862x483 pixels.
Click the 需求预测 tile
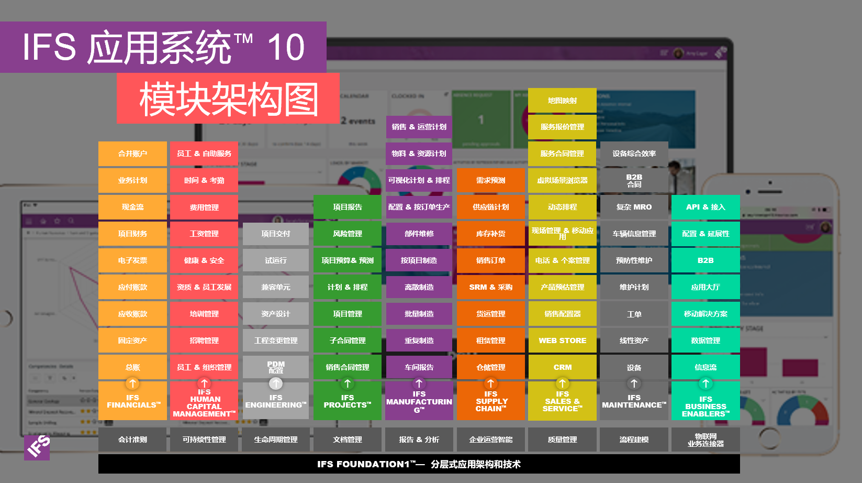click(x=490, y=180)
